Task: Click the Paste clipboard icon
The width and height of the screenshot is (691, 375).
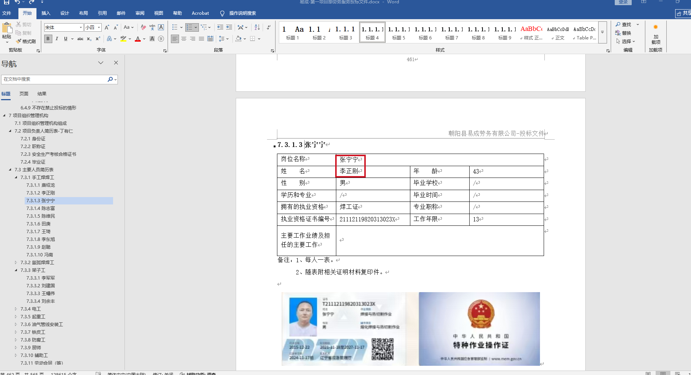Action: tap(7, 28)
